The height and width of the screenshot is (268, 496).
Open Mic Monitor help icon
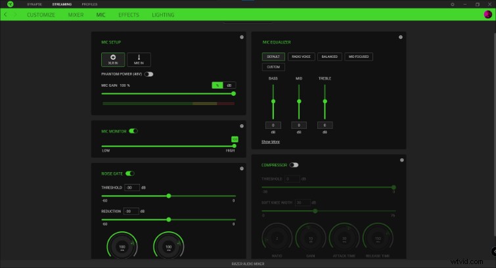[242, 126]
